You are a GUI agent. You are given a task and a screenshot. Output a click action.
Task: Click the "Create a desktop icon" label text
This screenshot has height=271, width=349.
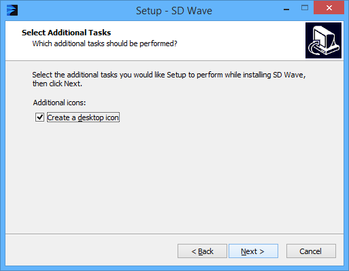83,118
